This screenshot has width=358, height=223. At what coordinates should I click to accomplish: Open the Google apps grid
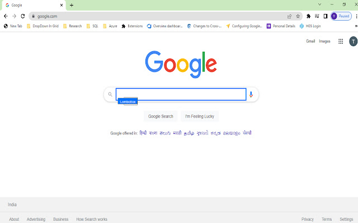341,41
